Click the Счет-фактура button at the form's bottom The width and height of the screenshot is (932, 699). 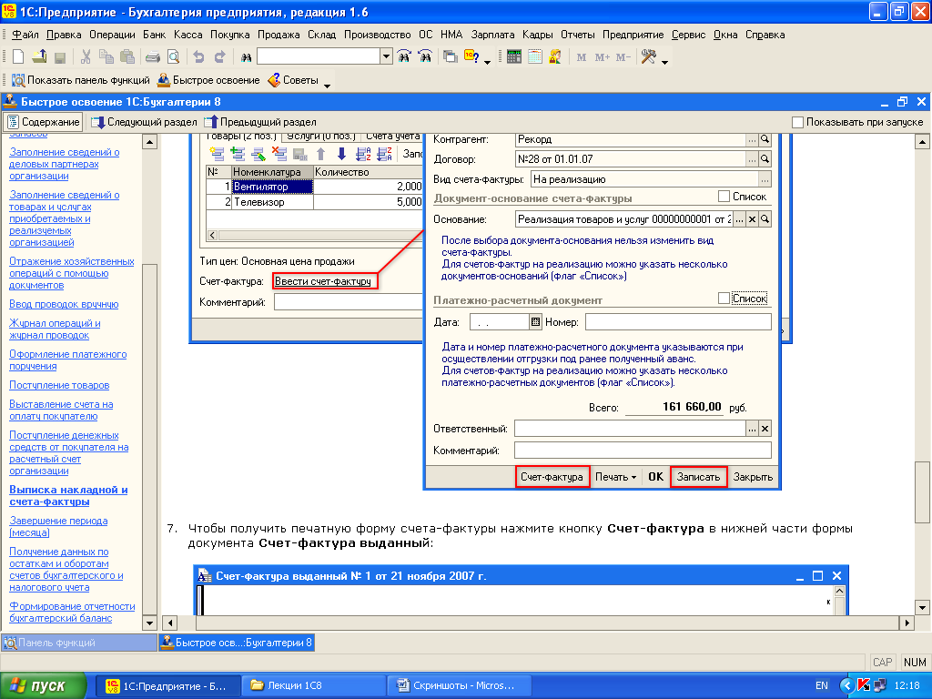point(552,477)
